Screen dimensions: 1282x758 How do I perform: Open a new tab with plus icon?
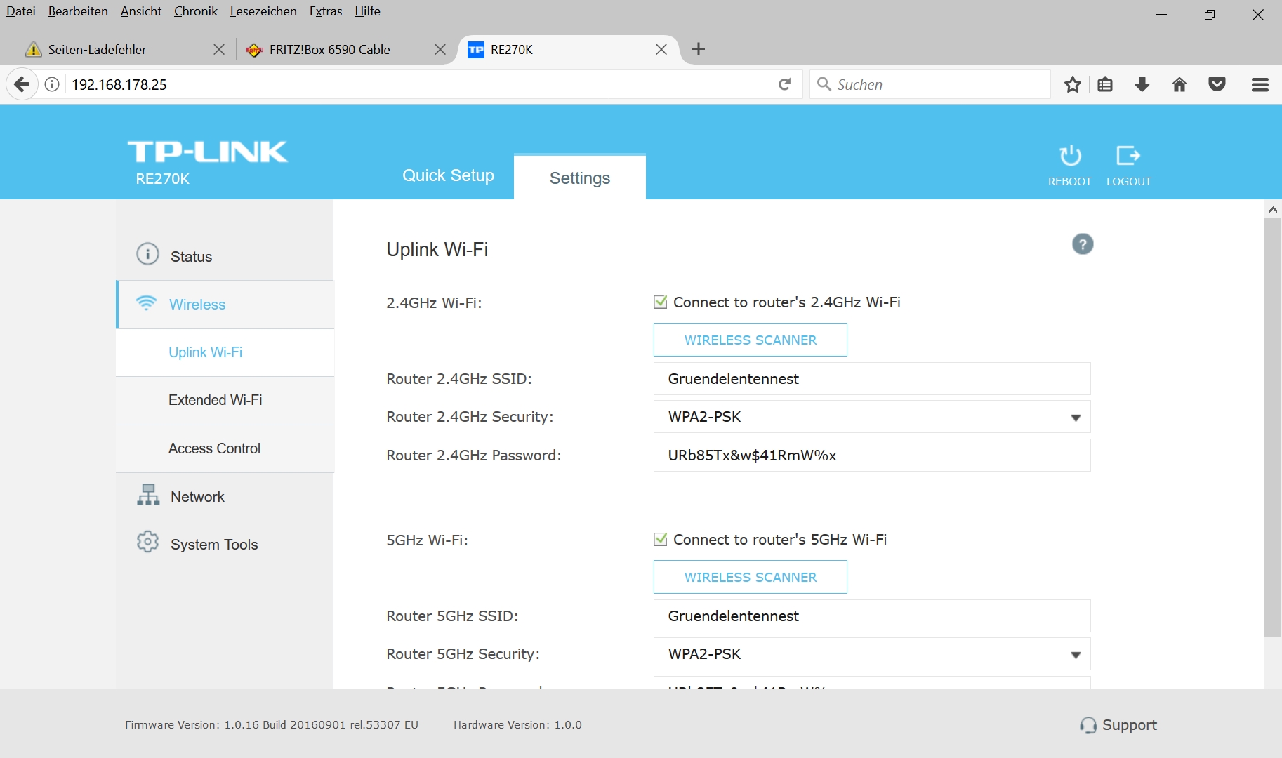pos(699,49)
